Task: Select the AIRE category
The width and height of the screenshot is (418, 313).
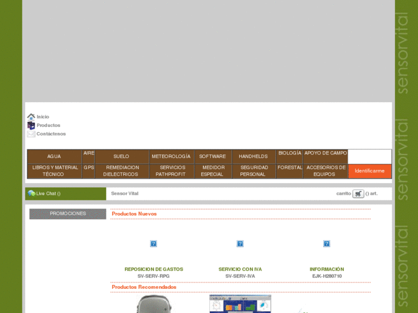Action: (x=89, y=156)
